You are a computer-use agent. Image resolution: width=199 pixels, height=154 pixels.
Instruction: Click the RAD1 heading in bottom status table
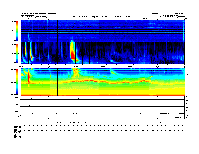[x=15, y=129]
